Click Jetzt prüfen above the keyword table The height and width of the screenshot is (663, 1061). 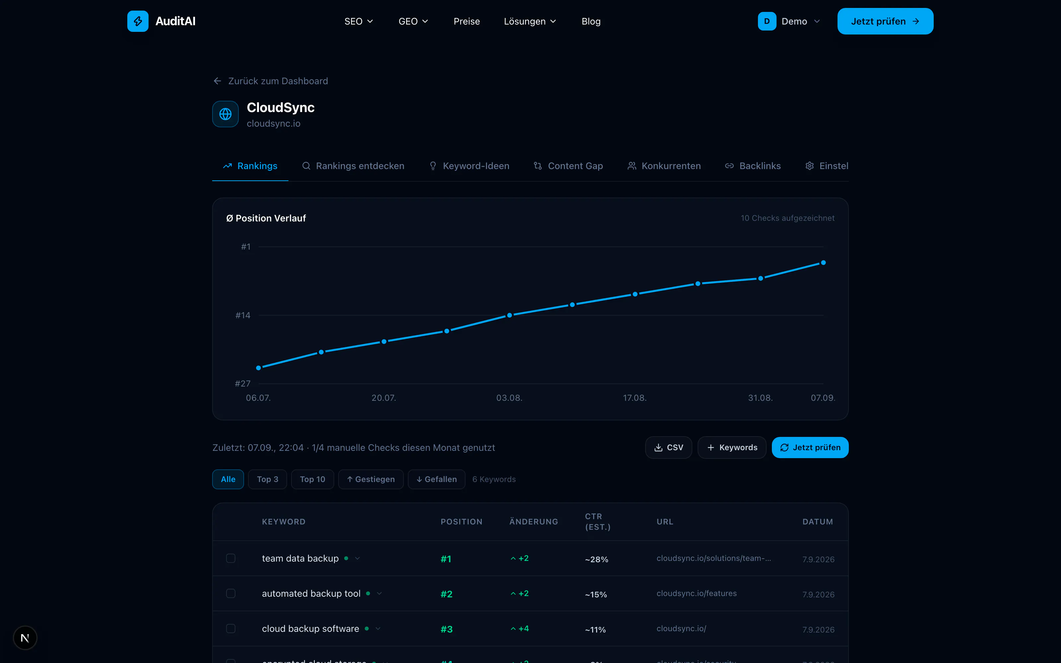[x=810, y=447]
